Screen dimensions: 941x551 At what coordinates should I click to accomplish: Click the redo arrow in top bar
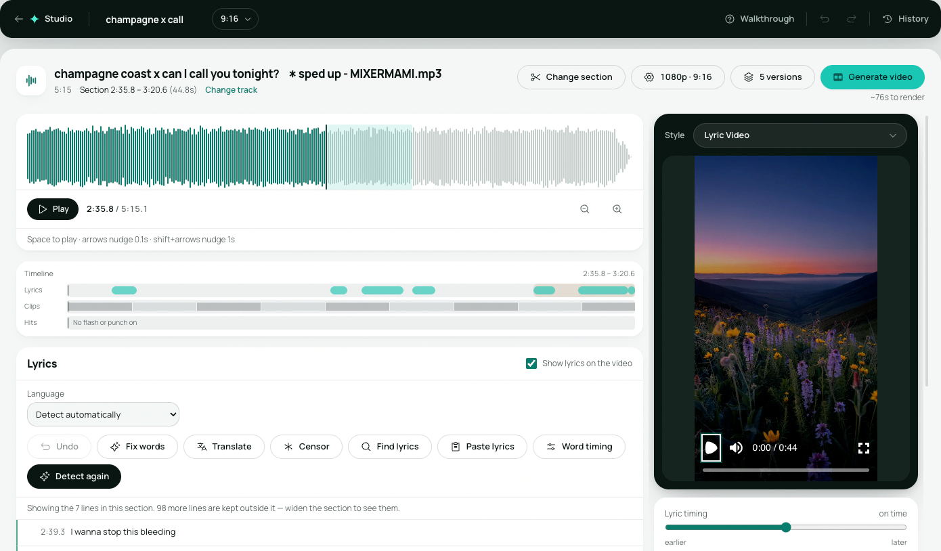point(852,19)
